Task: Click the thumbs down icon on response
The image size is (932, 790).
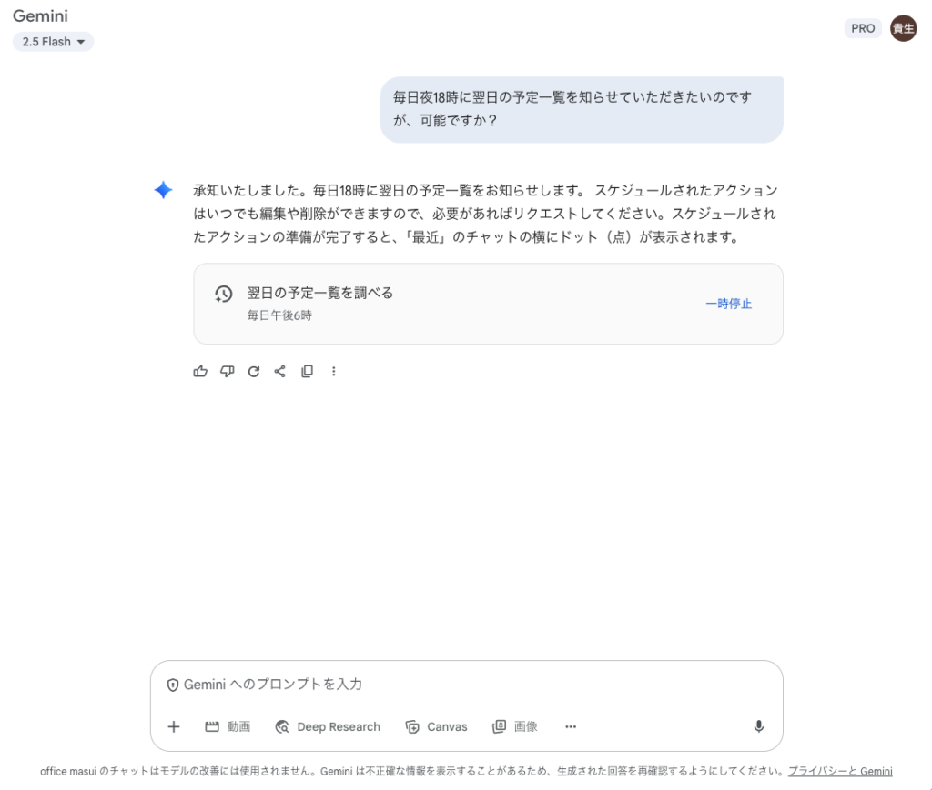Action: coord(228,371)
